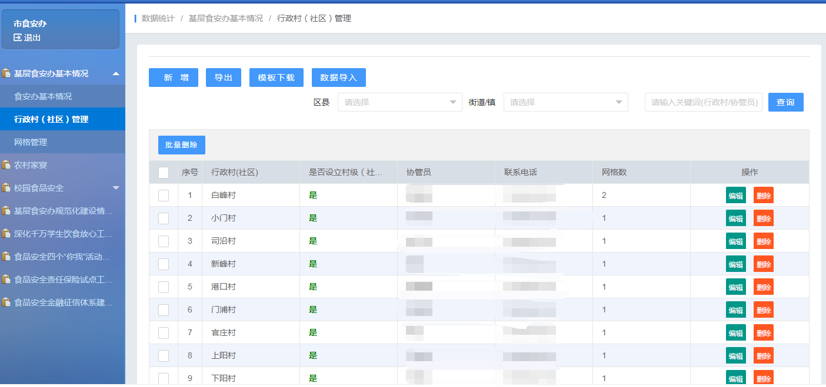Click 退出 to log out
Image resolution: width=826 pixels, height=387 pixels.
click(x=32, y=38)
